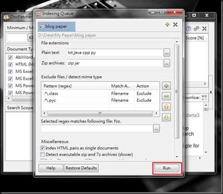Move selected pattern up with arrow button
This screenshot has width=223, height=194.
tap(166, 107)
